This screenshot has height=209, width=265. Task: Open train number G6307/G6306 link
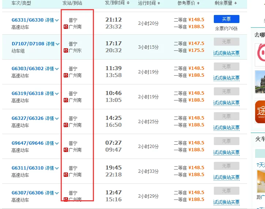pos(27,193)
